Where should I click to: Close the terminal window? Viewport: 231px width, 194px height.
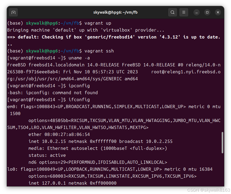tap(218, 12)
